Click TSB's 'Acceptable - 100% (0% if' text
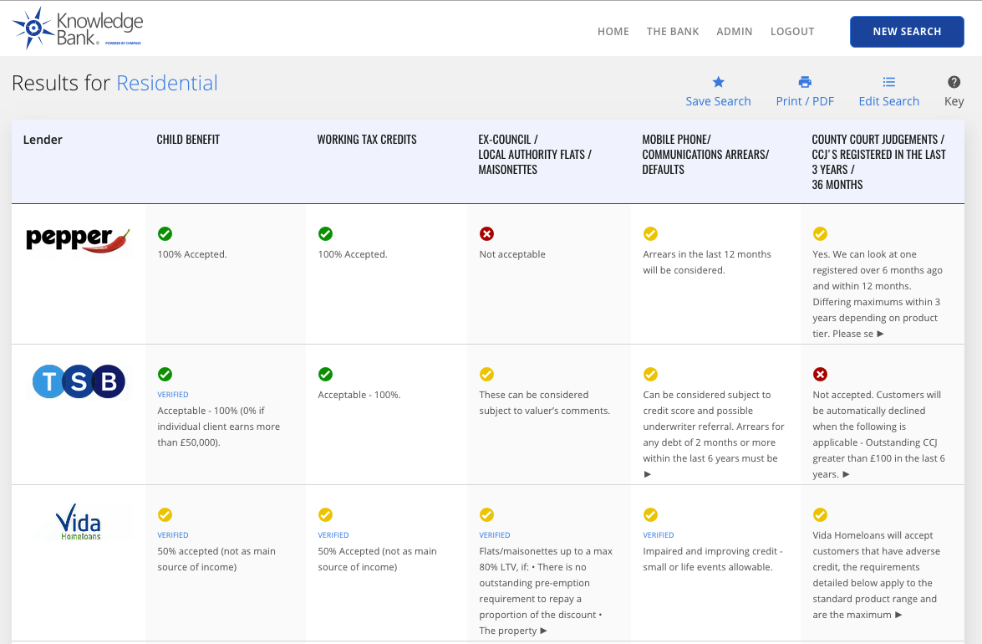 pos(211,411)
